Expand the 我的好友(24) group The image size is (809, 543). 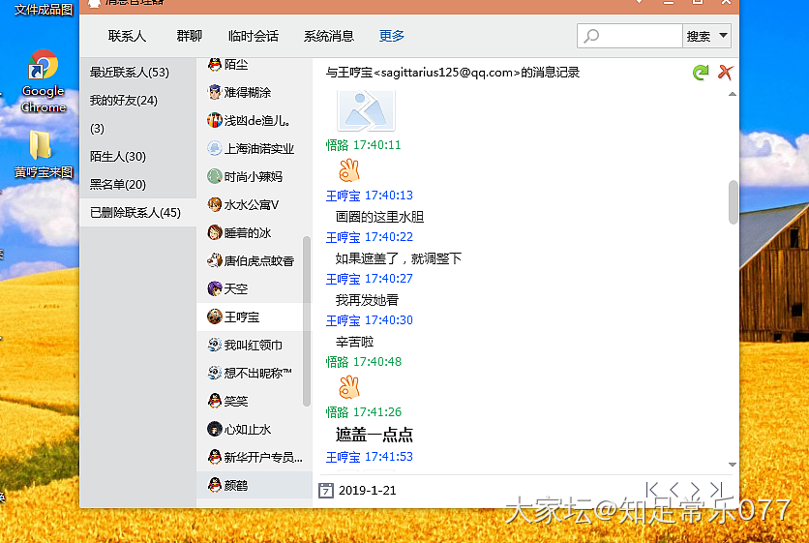[124, 101]
